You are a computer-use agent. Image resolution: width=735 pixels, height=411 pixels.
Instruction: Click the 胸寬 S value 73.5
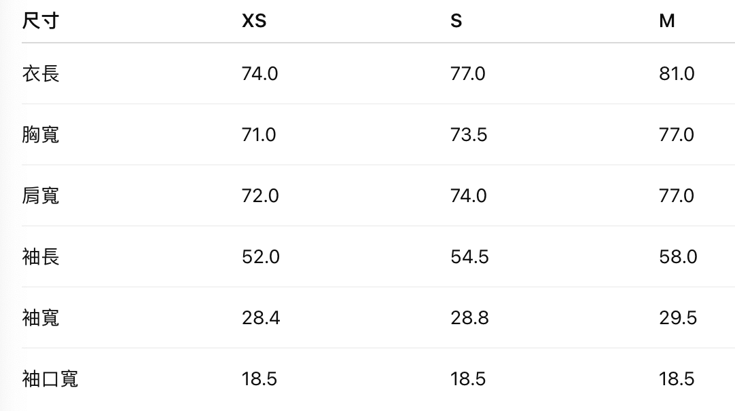(469, 134)
